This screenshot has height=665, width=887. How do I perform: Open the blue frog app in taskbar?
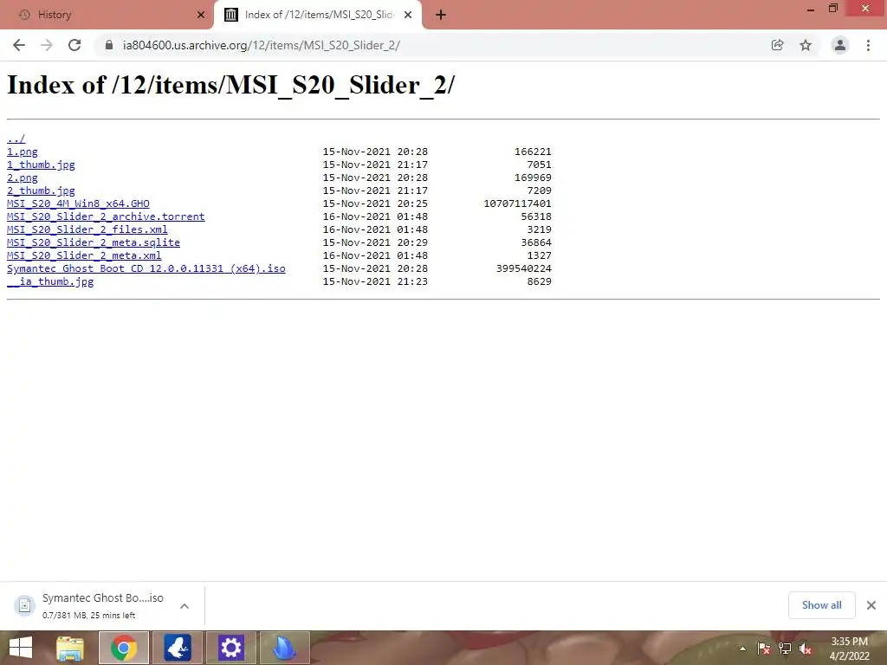pyautogui.click(x=177, y=648)
